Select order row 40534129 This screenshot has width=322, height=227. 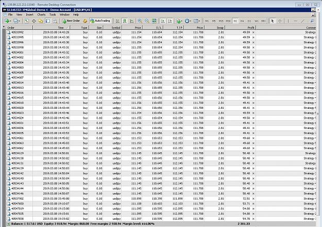coord(161,153)
